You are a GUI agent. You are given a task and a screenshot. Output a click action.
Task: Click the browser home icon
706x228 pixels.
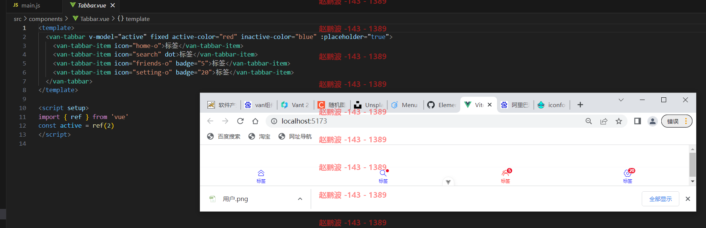pos(255,121)
